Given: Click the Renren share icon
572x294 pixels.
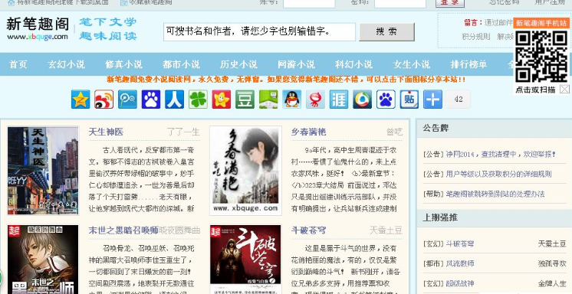Looking at the screenshot, I should point(174,100).
